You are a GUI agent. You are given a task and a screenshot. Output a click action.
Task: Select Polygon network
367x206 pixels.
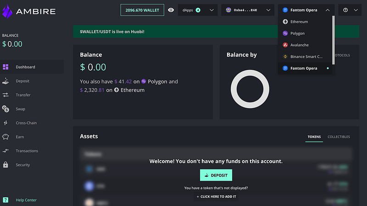(x=305, y=33)
